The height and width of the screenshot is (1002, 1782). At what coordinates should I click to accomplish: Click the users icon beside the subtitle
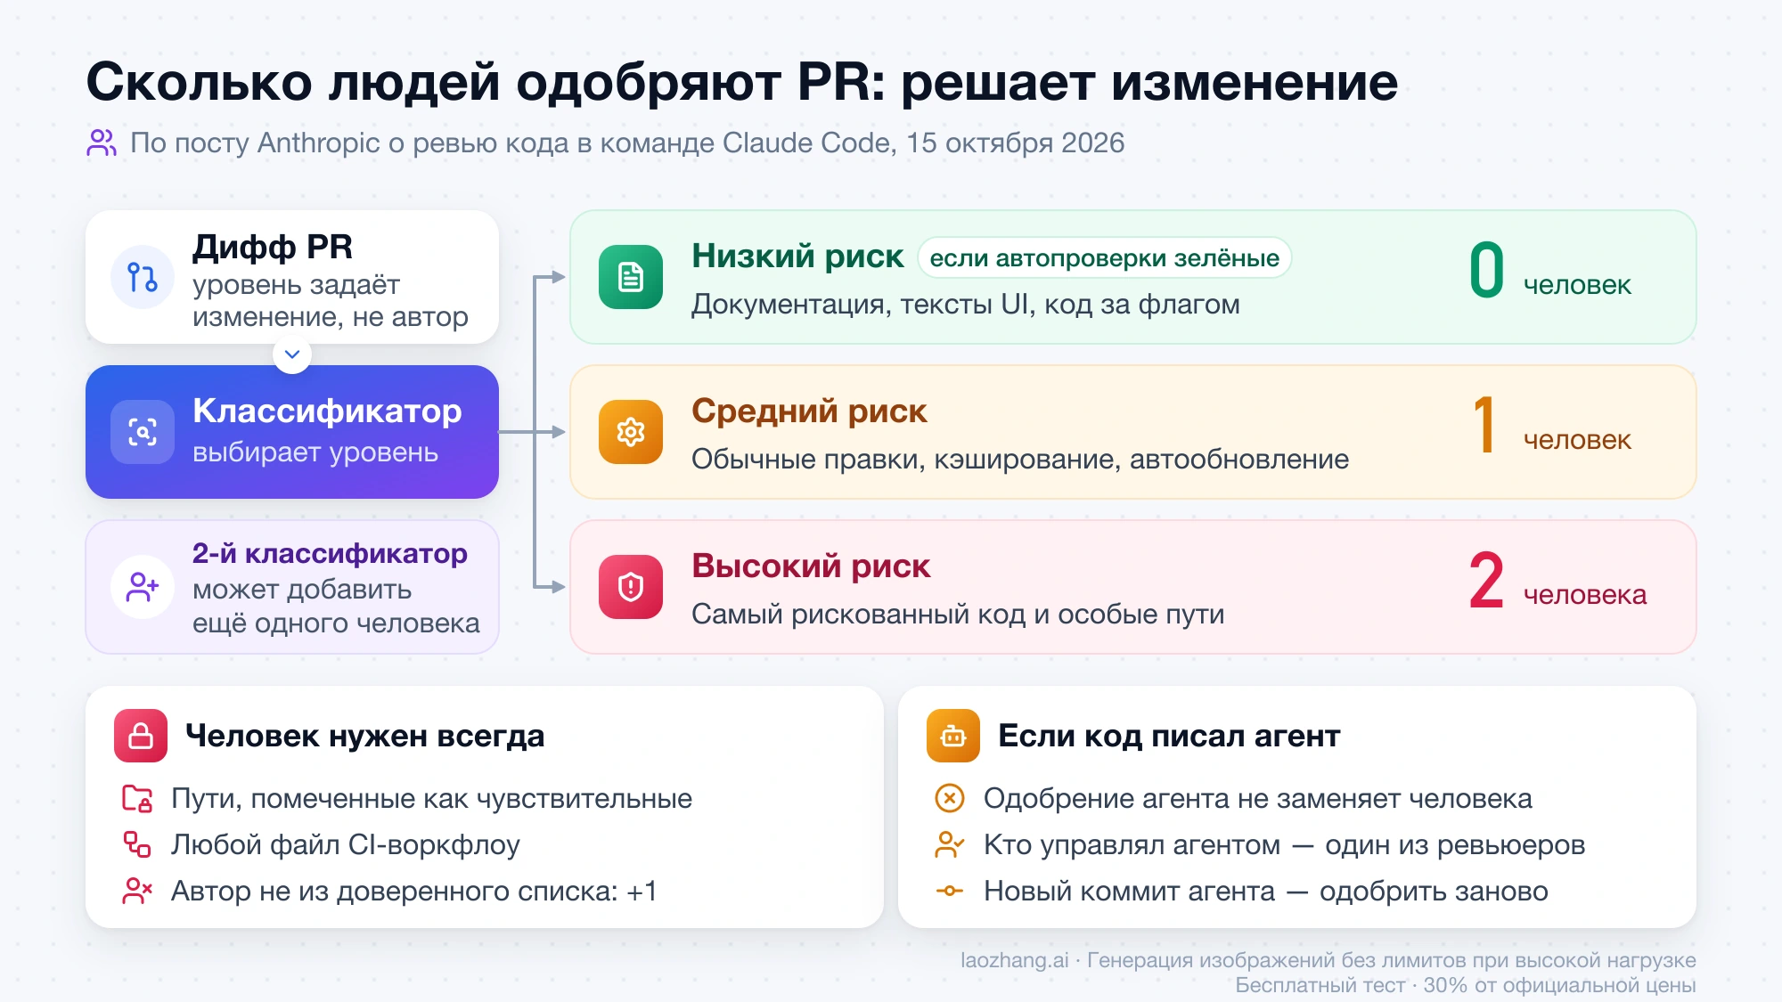coord(102,143)
